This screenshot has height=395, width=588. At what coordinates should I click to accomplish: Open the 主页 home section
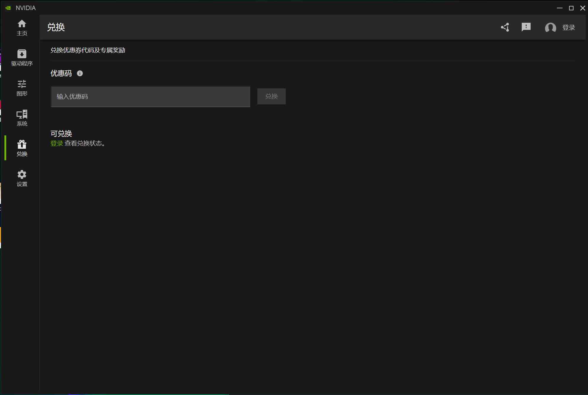click(x=22, y=27)
